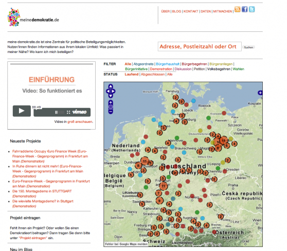Set status to Laufend
287x251 pixels.
132,74
